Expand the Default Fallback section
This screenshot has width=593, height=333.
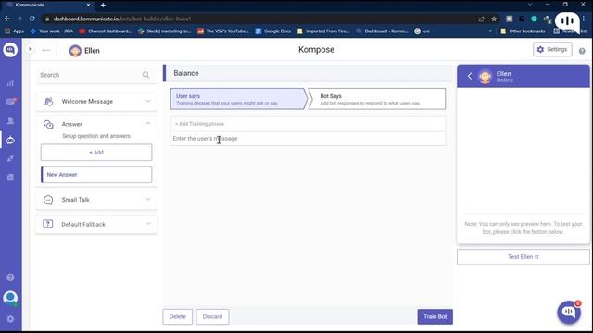(x=148, y=224)
